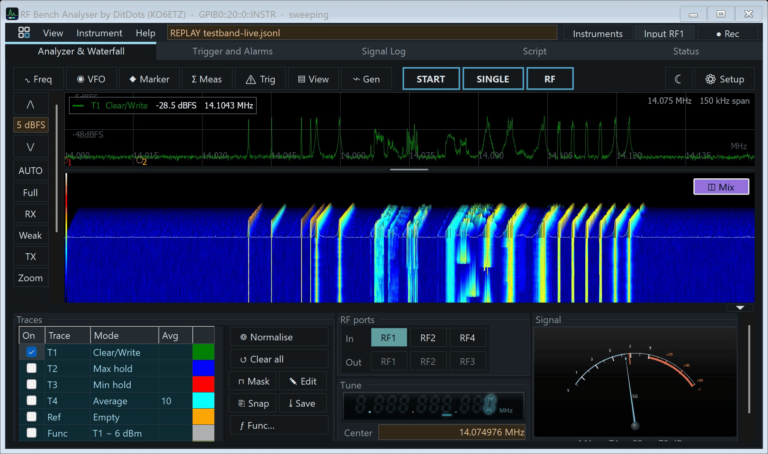The width and height of the screenshot is (768, 454).
Task: Select RF3 output port
Action: pyautogui.click(x=467, y=361)
